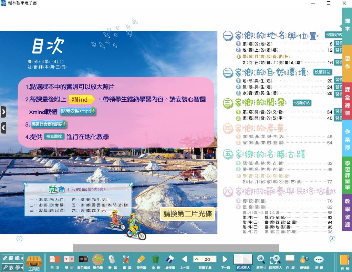Click the 補充圖檔 button
352x272 pixels.
(x=54, y=136)
